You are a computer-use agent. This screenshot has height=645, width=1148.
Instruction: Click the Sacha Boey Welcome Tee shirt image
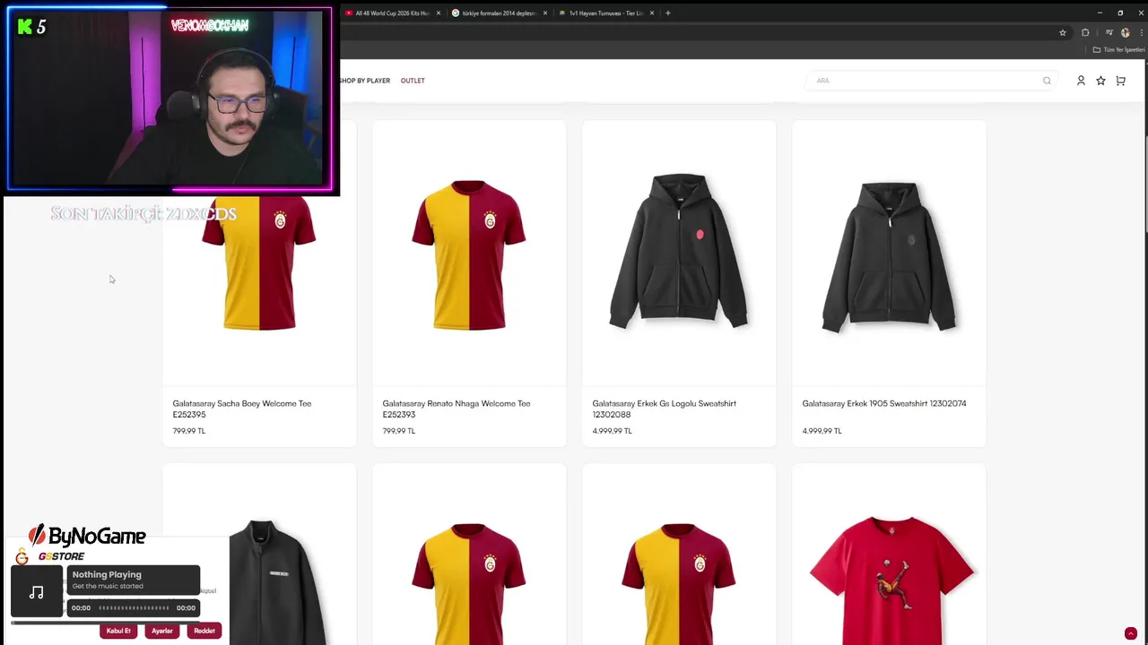pyautogui.click(x=259, y=263)
